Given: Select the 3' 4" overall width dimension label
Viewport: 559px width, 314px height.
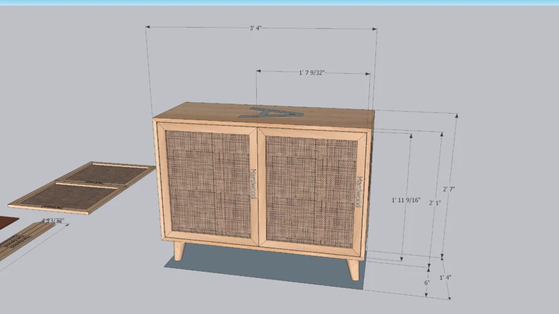Looking at the screenshot, I should [260, 28].
